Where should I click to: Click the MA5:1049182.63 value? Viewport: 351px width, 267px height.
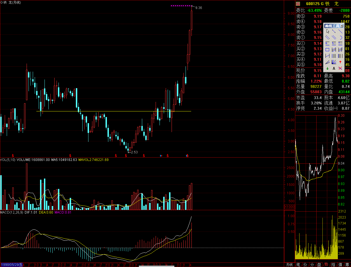tap(64, 160)
